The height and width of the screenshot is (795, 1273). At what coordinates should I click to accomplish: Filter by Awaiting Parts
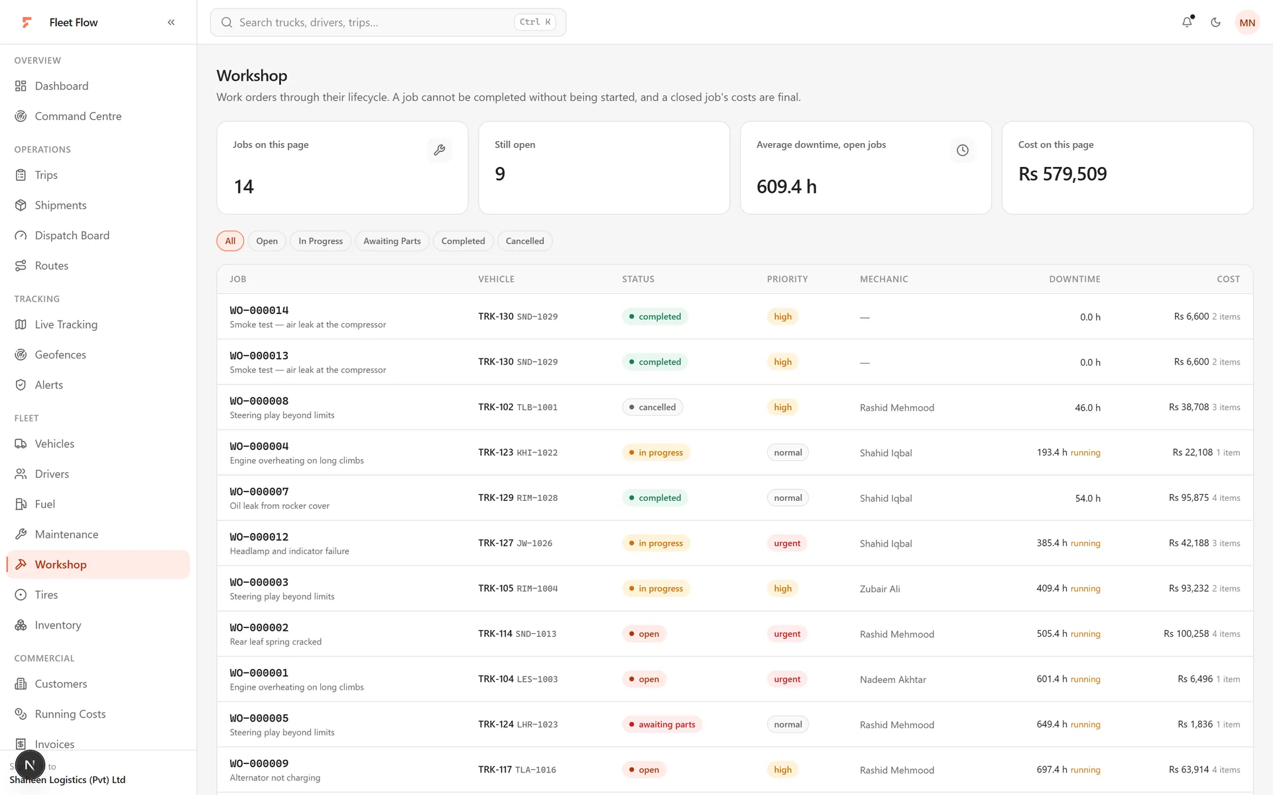click(392, 241)
